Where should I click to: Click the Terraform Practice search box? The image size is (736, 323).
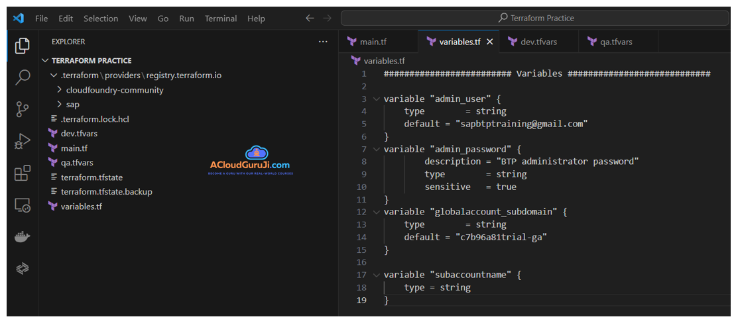(535, 18)
